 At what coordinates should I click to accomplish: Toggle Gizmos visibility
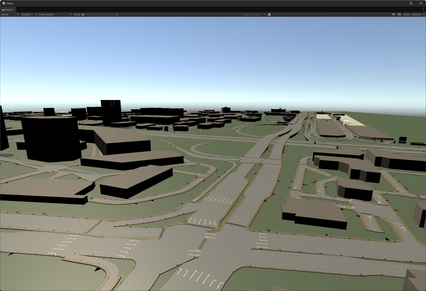[x=416, y=15]
